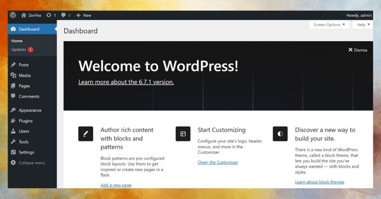Open the Dashboard menu item

32,29
